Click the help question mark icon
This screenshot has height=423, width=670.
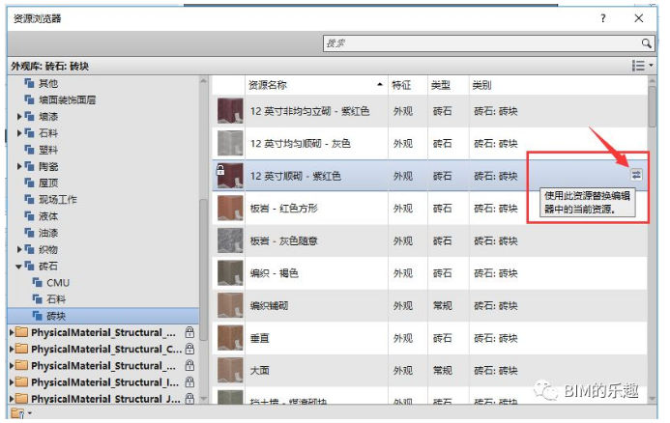point(602,18)
